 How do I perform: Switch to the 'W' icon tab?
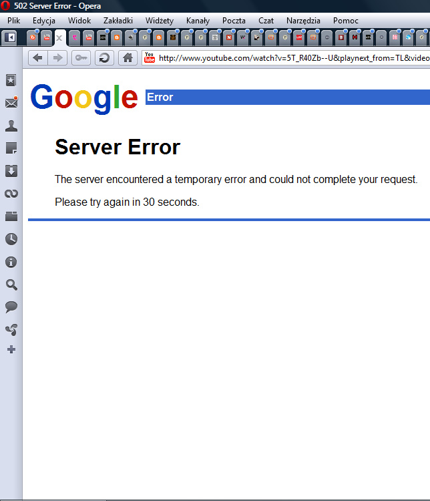coord(243,37)
